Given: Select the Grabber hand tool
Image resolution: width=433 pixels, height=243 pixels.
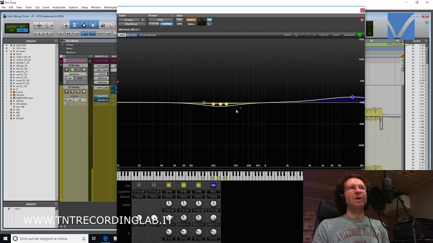Looking at the screenshot, I should (x=93, y=25).
